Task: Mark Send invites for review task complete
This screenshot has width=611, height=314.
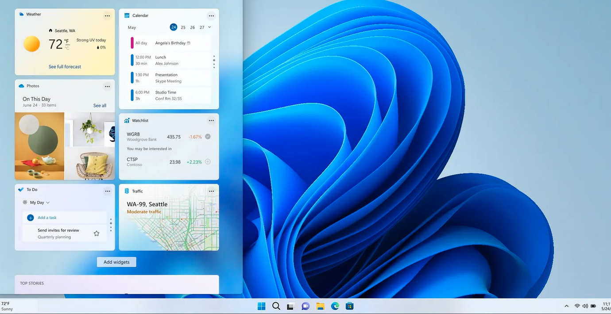Action: (31, 234)
